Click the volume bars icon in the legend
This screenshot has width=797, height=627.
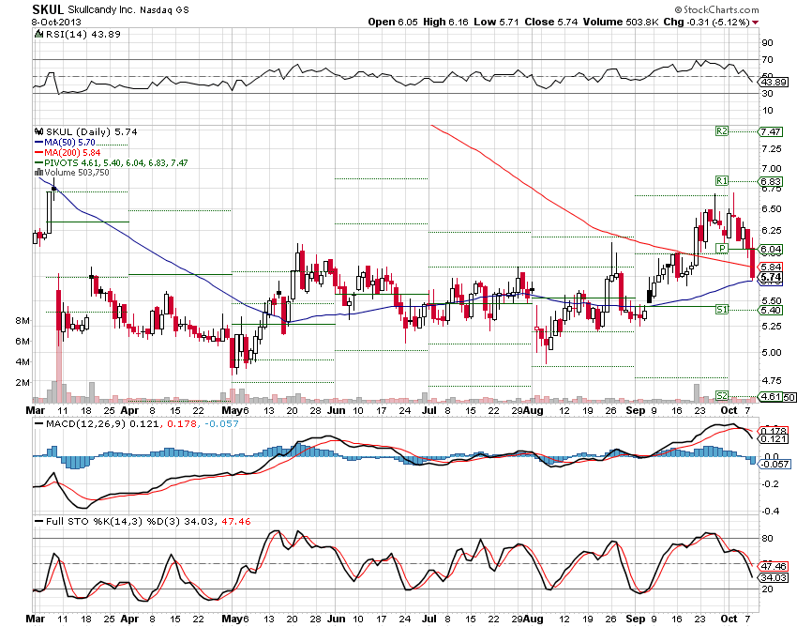38,173
